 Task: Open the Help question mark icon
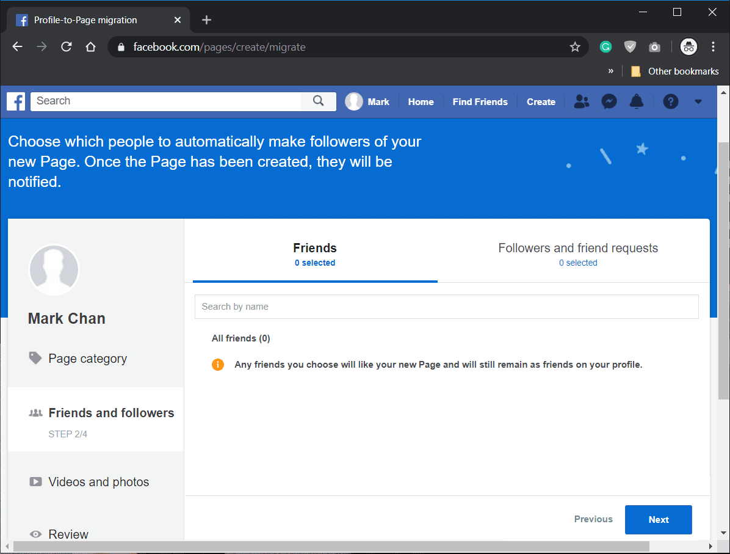670,102
